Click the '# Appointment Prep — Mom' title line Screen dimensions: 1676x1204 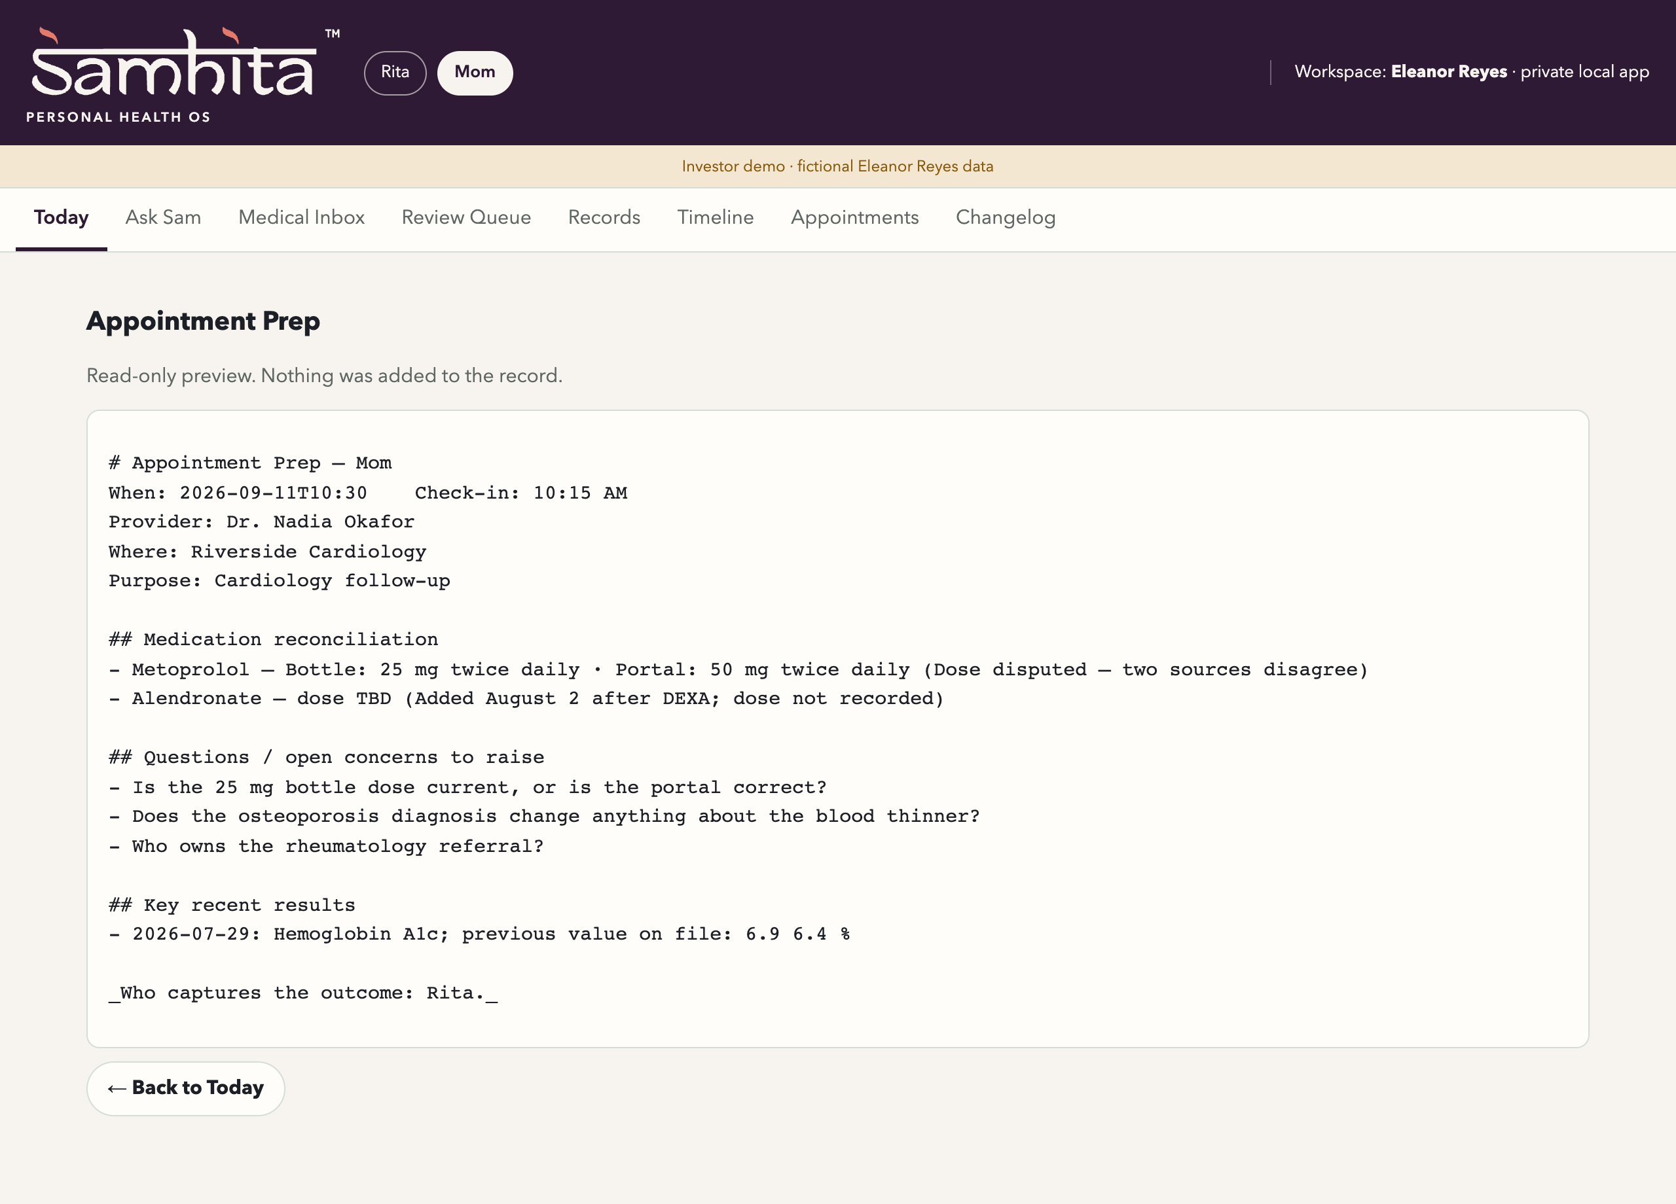point(250,463)
